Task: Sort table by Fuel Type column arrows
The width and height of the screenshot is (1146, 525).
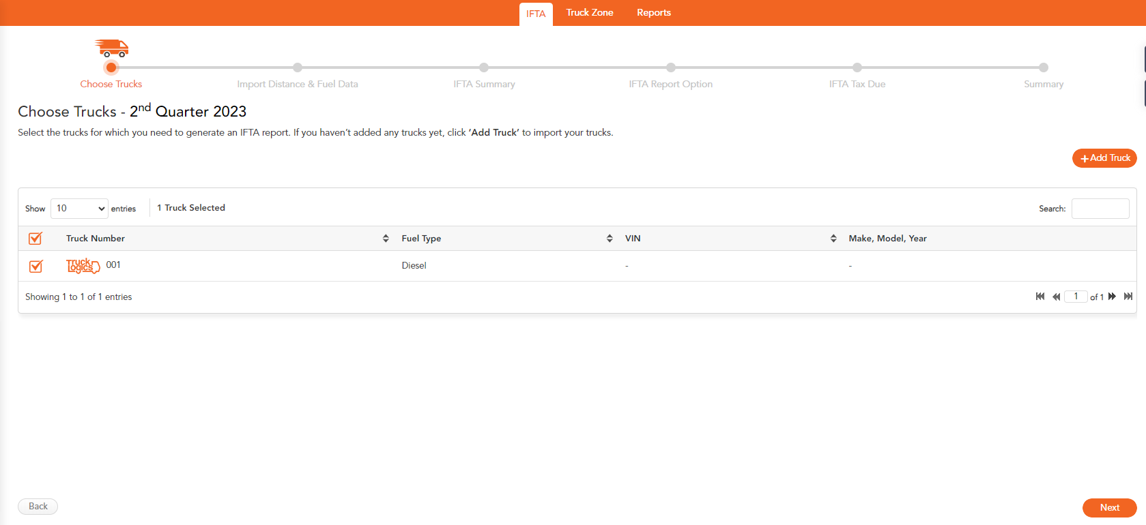Action: pyautogui.click(x=610, y=239)
